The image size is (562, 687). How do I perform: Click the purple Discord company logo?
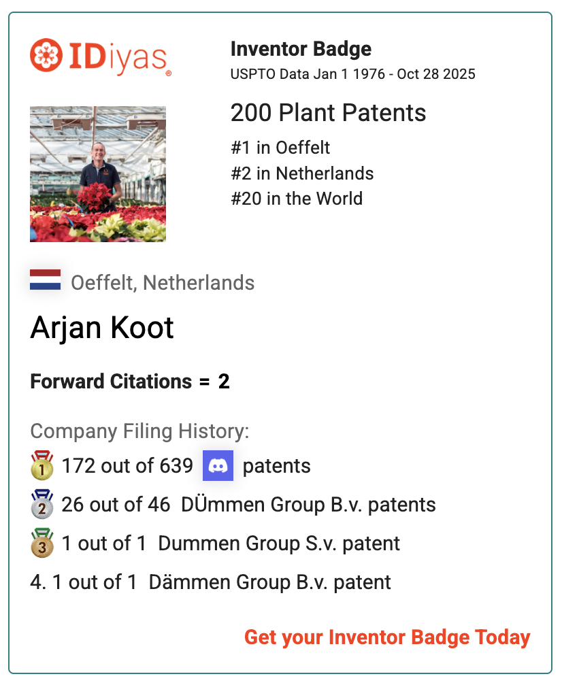(x=218, y=466)
